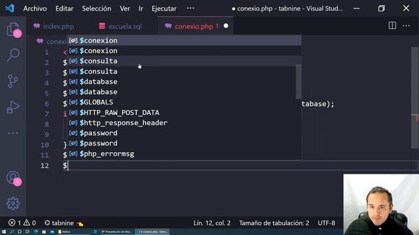419x235 pixels.
Task: Click the Lín. 12, col. 2 indicator
Action: click(x=212, y=223)
